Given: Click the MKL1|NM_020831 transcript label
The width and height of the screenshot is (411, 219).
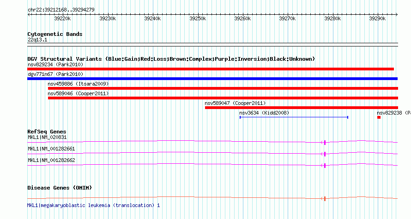Looking at the screenshot, I should click(47, 137).
